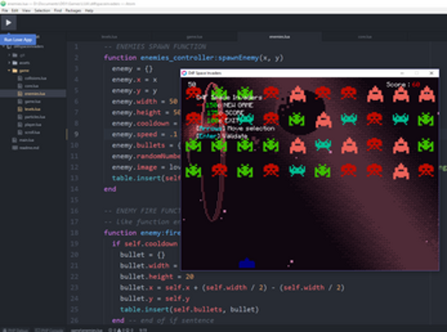Switch to the levels.lua editor tab
The width and height of the screenshot is (447, 332).
pyautogui.click(x=109, y=37)
